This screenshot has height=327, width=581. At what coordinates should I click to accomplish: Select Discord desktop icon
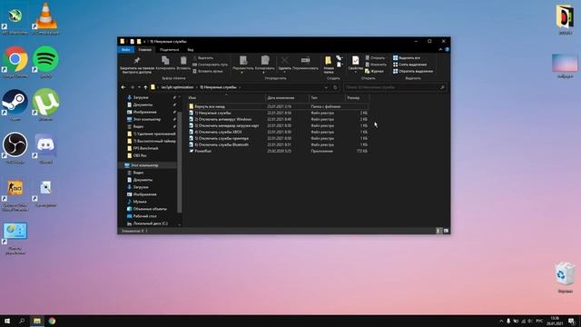point(45,148)
